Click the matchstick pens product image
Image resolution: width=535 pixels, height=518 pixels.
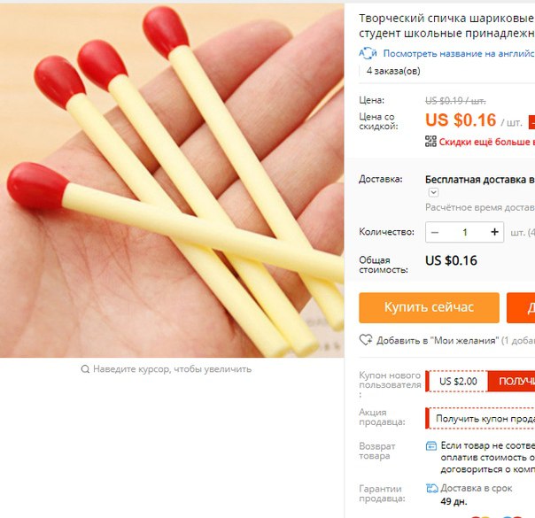click(172, 180)
